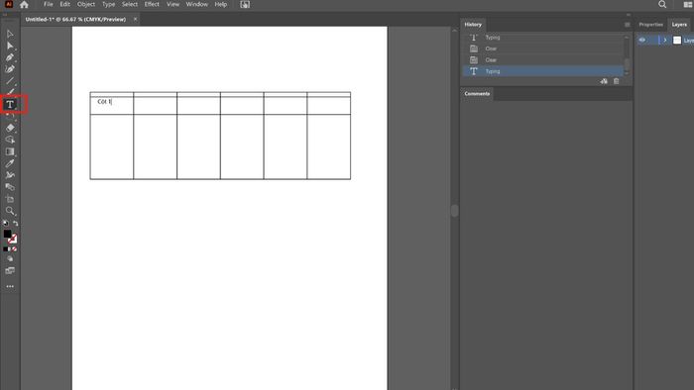The width and height of the screenshot is (694, 390).
Task: Open the Type menu
Action: (108, 4)
